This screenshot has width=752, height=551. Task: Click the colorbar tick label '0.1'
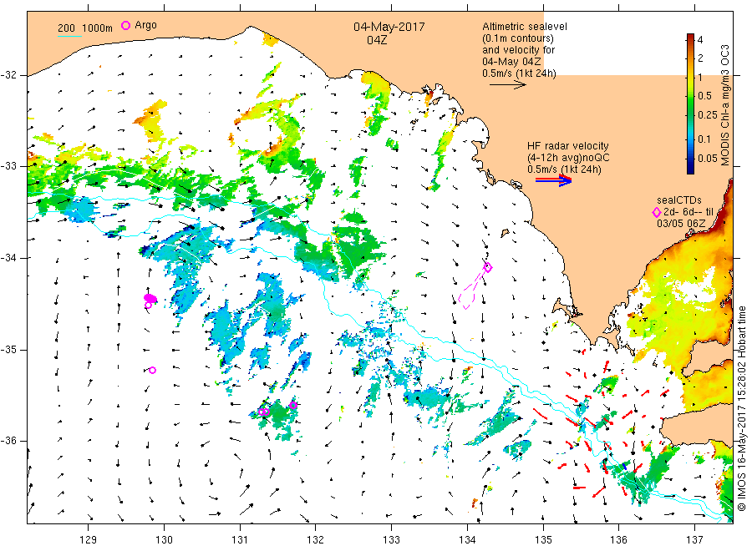coord(704,139)
